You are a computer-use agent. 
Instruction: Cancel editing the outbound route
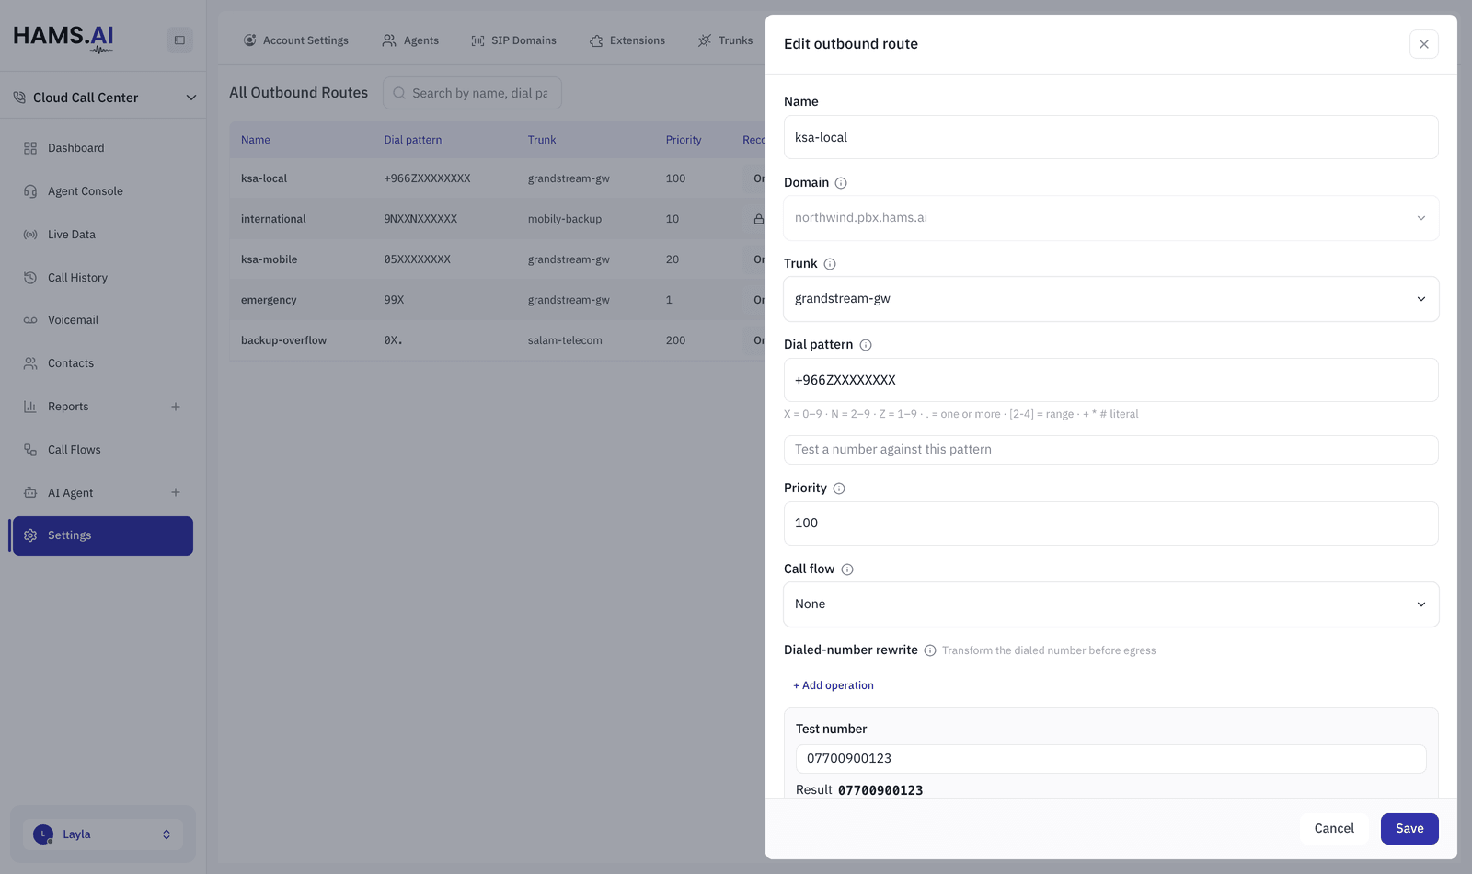click(1334, 829)
